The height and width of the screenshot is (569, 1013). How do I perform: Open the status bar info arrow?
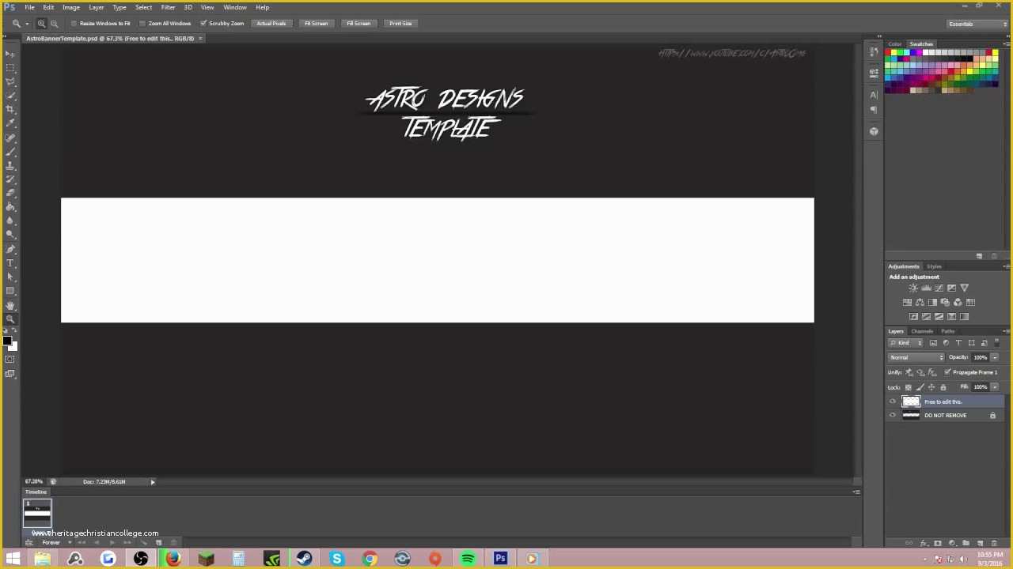pyautogui.click(x=153, y=481)
